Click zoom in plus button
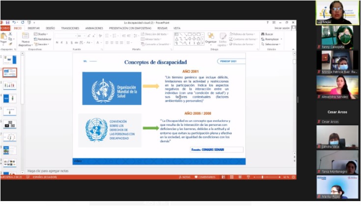 tap(279, 177)
